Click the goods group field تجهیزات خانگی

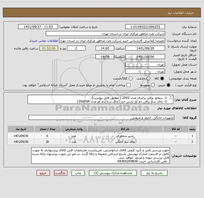[101, 117]
